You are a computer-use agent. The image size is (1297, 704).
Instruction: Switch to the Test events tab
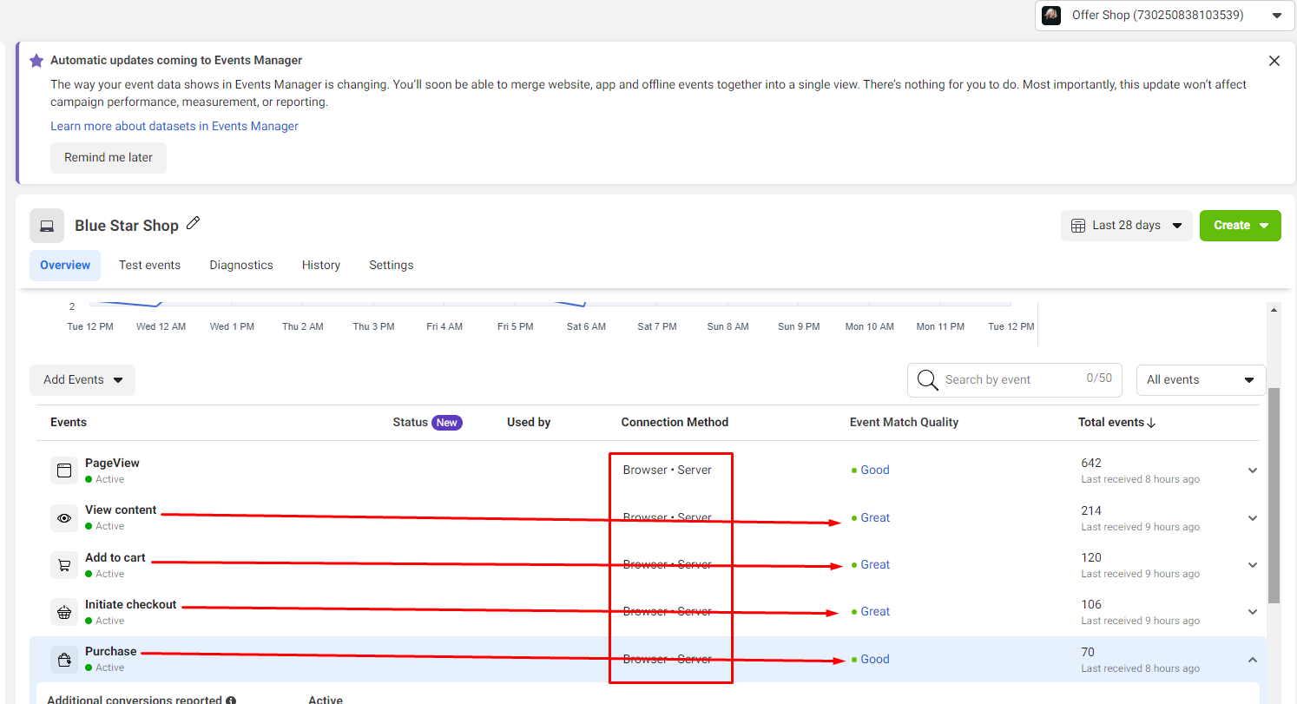pyautogui.click(x=149, y=266)
